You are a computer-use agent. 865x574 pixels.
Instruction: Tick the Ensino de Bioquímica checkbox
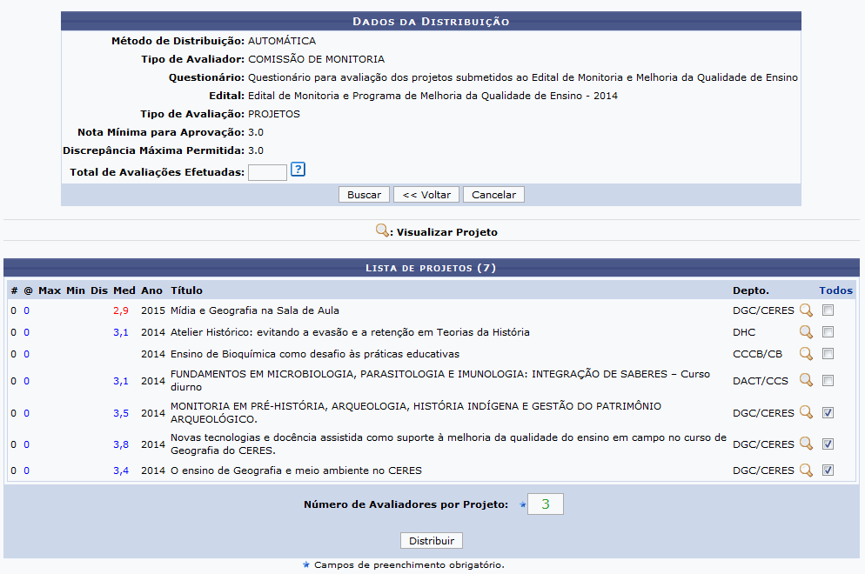click(828, 354)
